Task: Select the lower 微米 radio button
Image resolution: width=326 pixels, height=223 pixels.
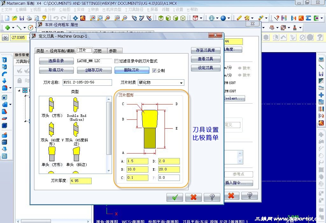Action: pos(239,75)
